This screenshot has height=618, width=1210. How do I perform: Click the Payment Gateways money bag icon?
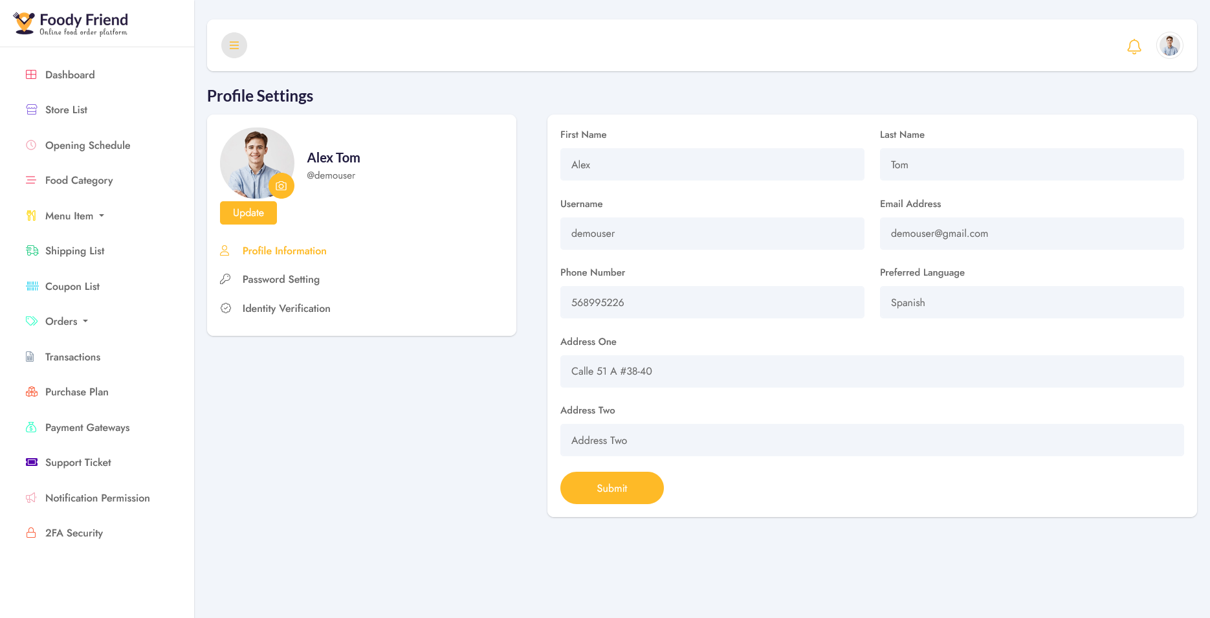coord(31,427)
